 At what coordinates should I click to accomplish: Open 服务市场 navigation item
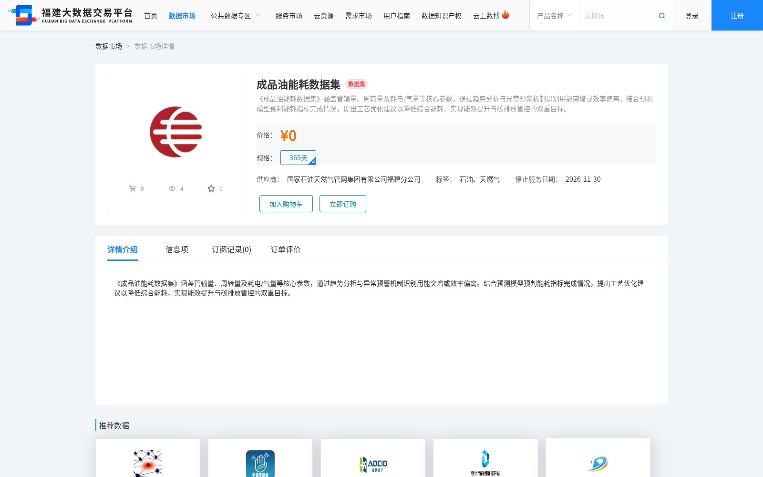289,16
